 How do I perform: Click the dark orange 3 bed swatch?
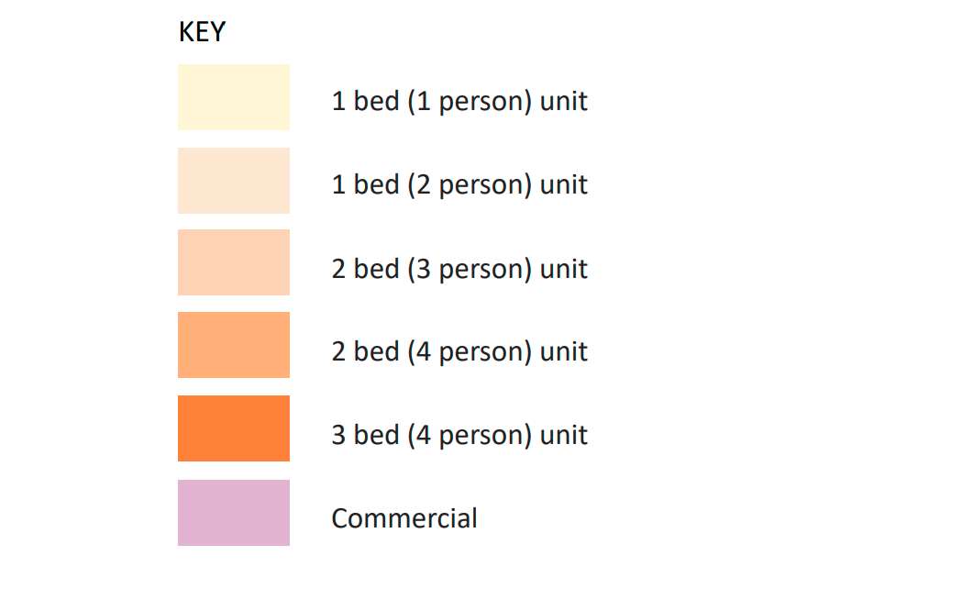(234, 428)
